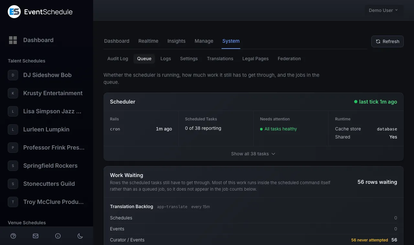Click the Professor Frink avatar badge
Screen dimensions: 414x245
tap(13, 148)
